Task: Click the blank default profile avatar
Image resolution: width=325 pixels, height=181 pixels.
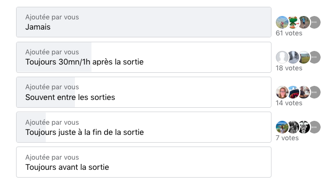Action: point(282,57)
